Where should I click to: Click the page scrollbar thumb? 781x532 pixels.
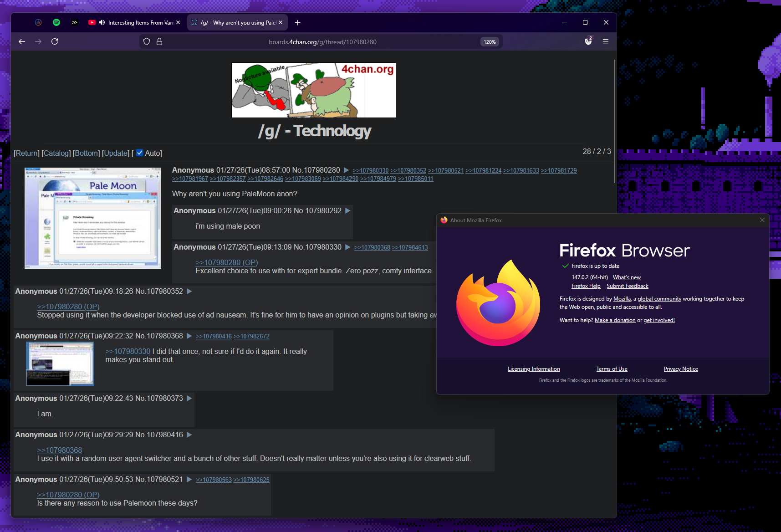[x=615, y=121]
